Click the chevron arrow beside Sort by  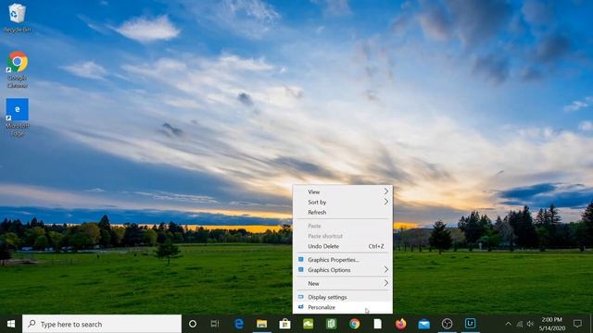(386, 202)
